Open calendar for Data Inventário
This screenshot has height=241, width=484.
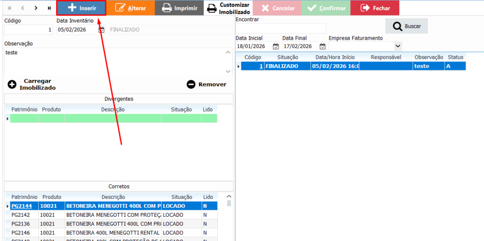pyautogui.click(x=102, y=30)
